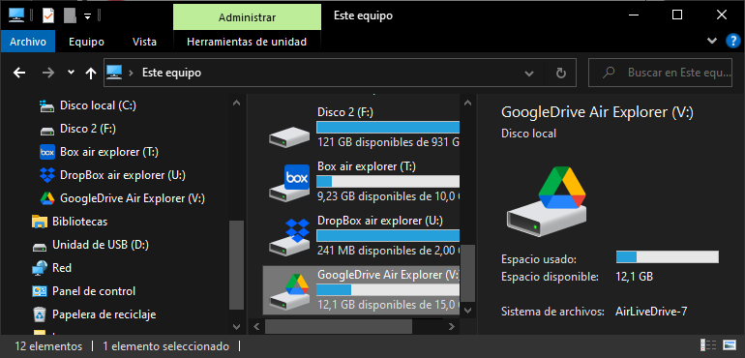Image resolution: width=745 pixels, height=358 pixels.
Task: Click the up arrow of the navigation pane scrollbar
Action: click(236, 103)
